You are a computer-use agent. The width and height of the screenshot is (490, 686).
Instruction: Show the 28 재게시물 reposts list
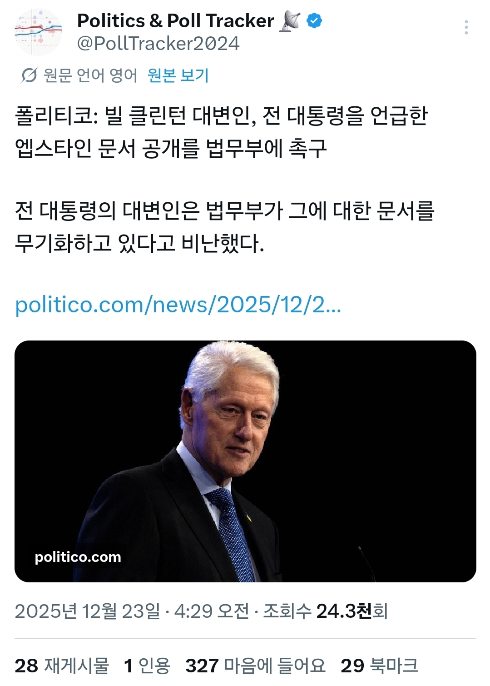[x=62, y=666]
